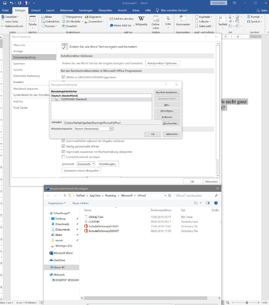The width and height of the screenshot is (269, 305).
Task: Insert a Diagramm chart
Action: [x=93, y=17]
